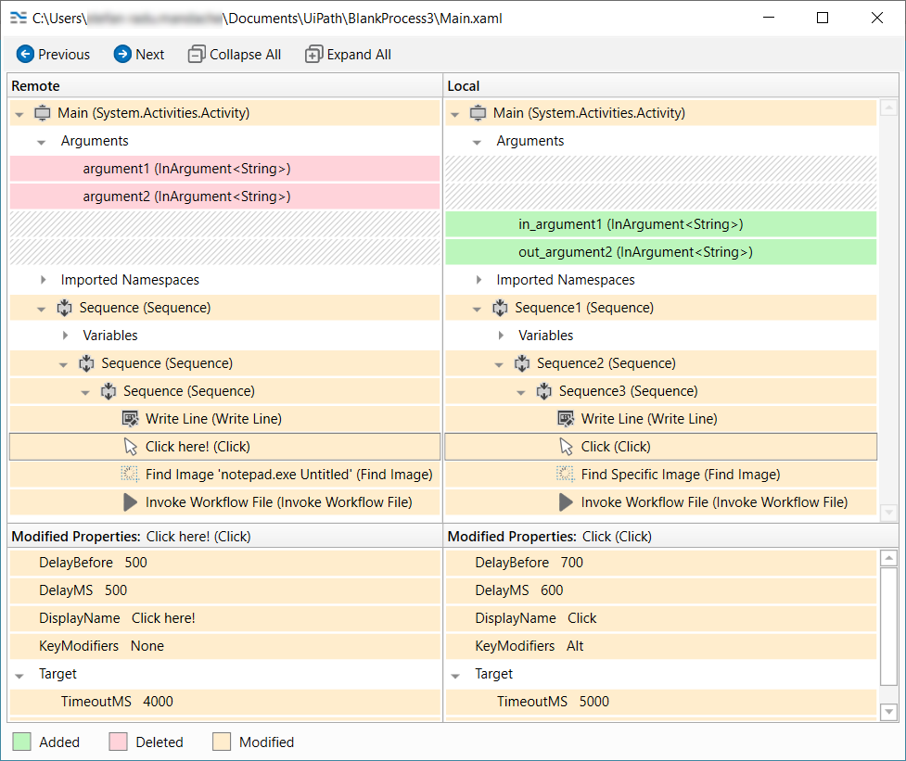Expand Imported Namespaces in Local pane
This screenshot has width=906, height=761.
(x=479, y=280)
